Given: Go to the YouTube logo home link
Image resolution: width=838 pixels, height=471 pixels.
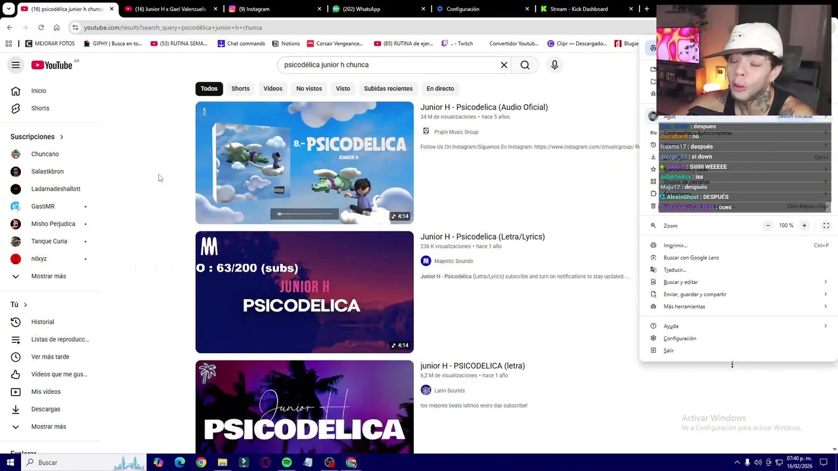Looking at the screenshot, I should point(52,65).
